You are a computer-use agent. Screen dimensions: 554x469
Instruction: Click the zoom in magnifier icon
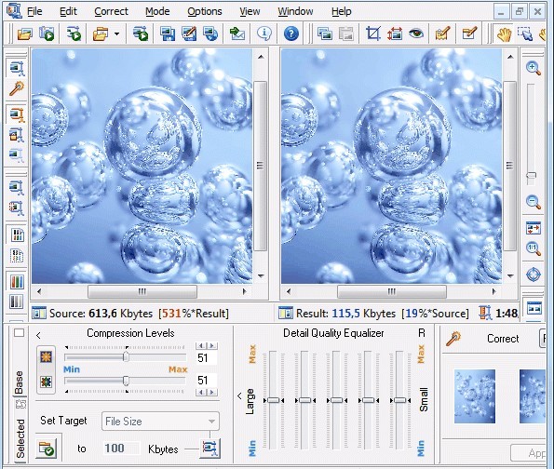pyautogui.click(x=534, y=68)
